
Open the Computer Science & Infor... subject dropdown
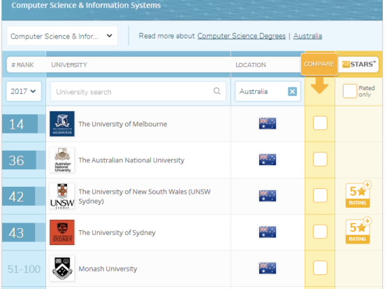[62, 36]
